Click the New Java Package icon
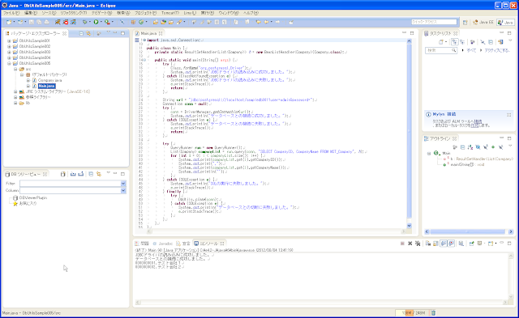This screenshot has height=318, width=519. pyautogui.click(x=133, y=22)
